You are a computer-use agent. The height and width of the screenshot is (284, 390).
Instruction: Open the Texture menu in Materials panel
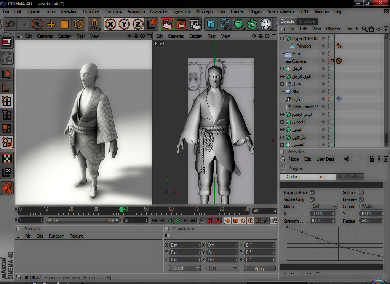pos(76,236)
